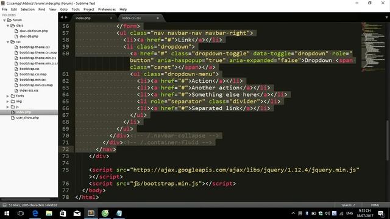Image resolution: width=390 pixels, height=219 pixels.
Task: Click the minimap code preview
Action: (x=373, y=47)
